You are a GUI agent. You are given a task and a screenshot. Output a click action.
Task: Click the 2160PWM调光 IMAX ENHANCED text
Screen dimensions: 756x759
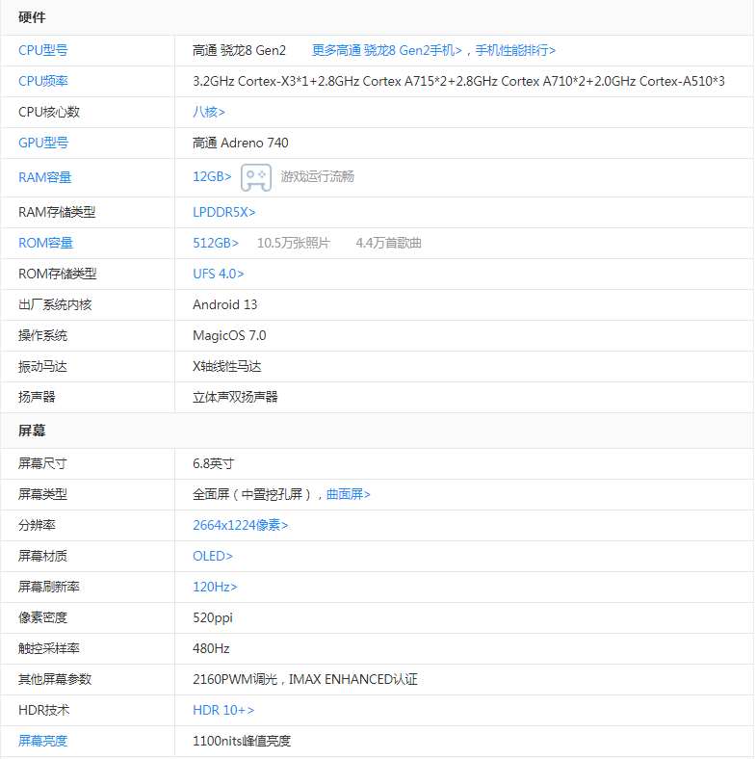coord(305,680)
